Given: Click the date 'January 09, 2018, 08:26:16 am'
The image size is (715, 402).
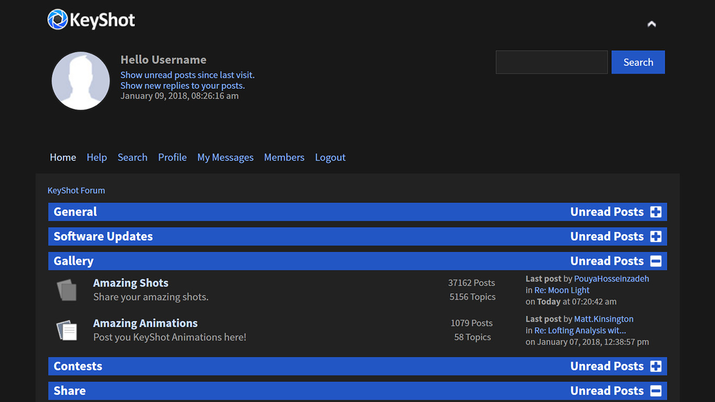Looking at the screenshot, I should coord(180,96).
